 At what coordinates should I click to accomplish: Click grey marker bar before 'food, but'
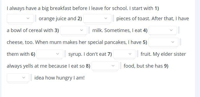click(121, 66)
